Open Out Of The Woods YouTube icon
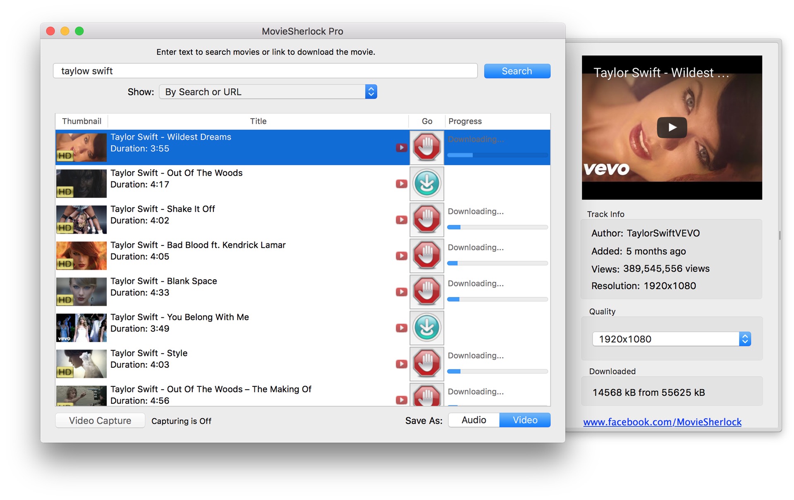The image size is (794, 500). coord(401,183)
